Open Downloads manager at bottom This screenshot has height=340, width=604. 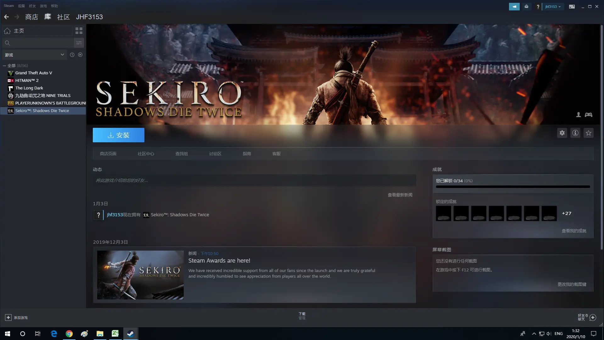coord(302,316)
